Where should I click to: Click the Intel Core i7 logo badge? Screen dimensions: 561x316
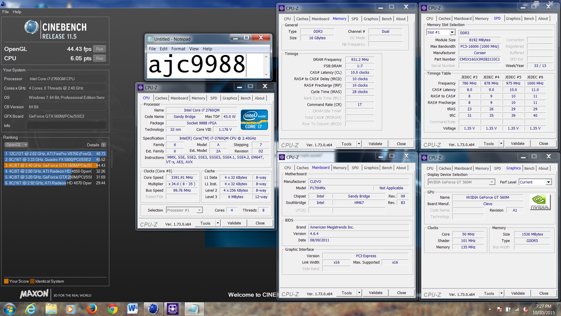254,120
